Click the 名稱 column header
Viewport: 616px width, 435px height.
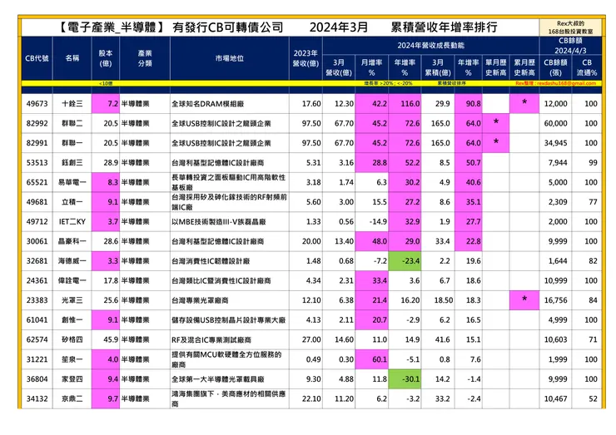pyautogui.click(x=72, y=58)
